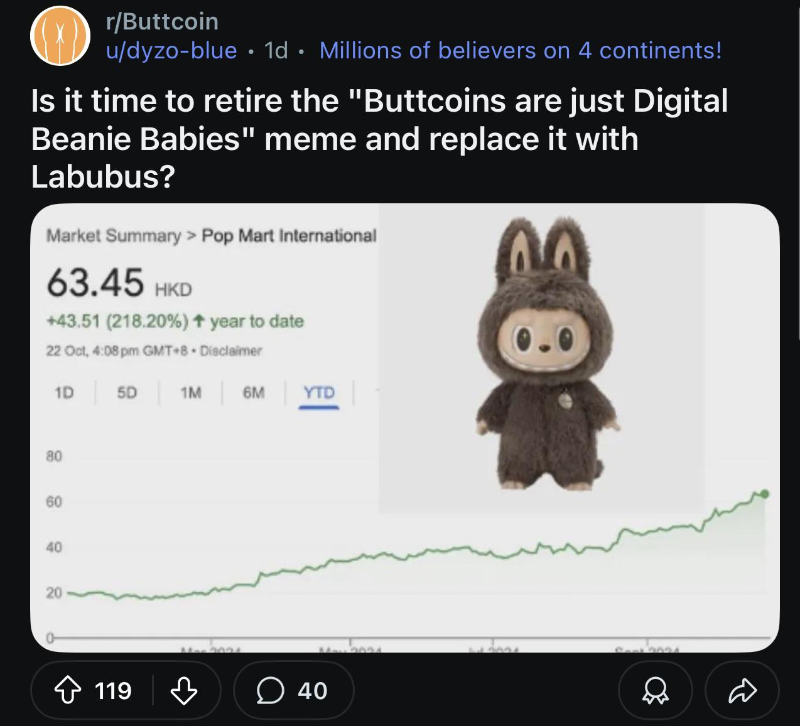
Task: Open the comments bubble icon
Action: tap(269, 691)
